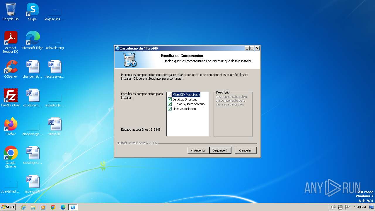Select the wlast.rtf document icon
The image size is (375, 211).
(54, 127)
